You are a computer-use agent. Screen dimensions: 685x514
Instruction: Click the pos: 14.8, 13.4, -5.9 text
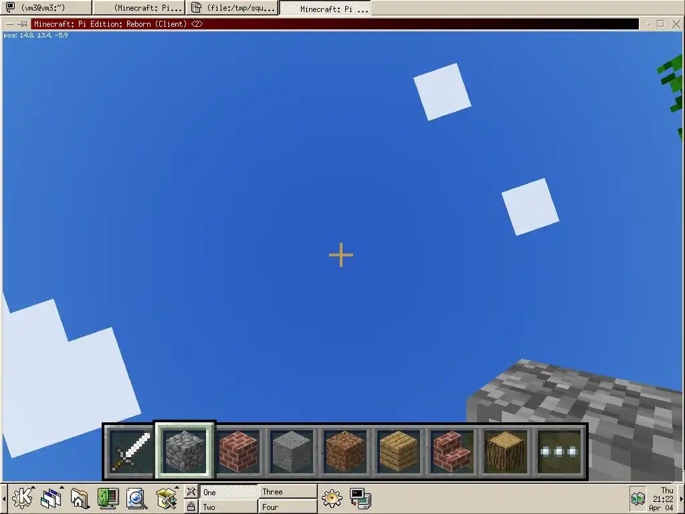point(36,35)
